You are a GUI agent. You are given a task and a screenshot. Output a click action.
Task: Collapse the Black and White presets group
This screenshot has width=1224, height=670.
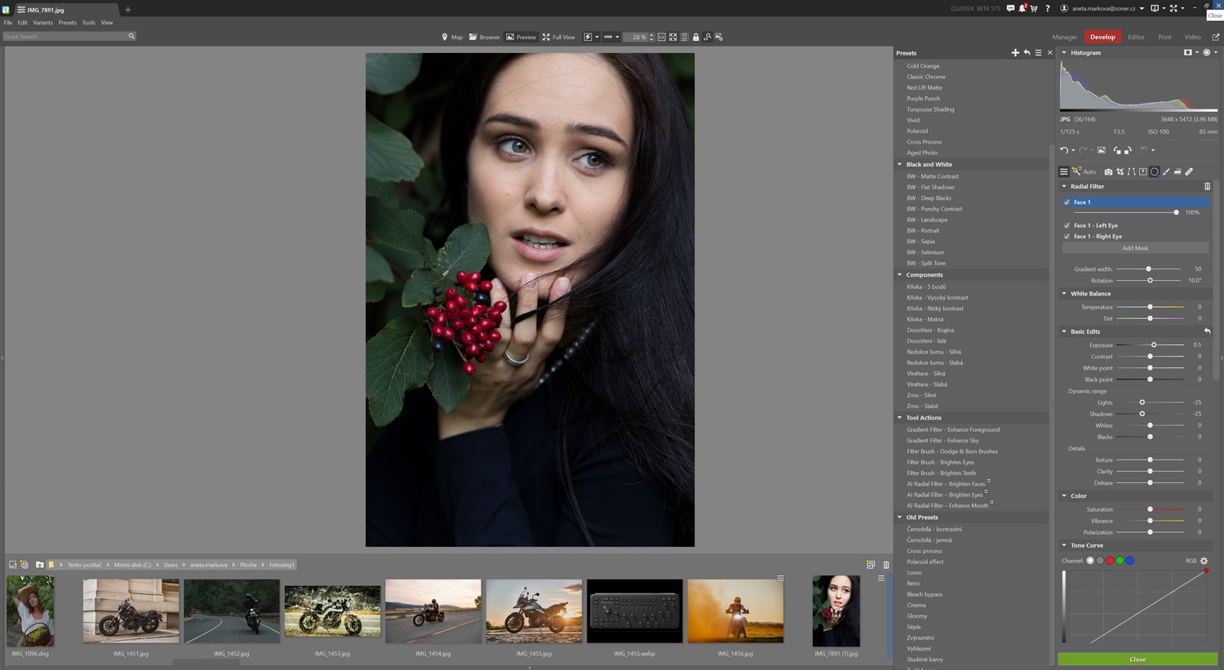point(900,164)
